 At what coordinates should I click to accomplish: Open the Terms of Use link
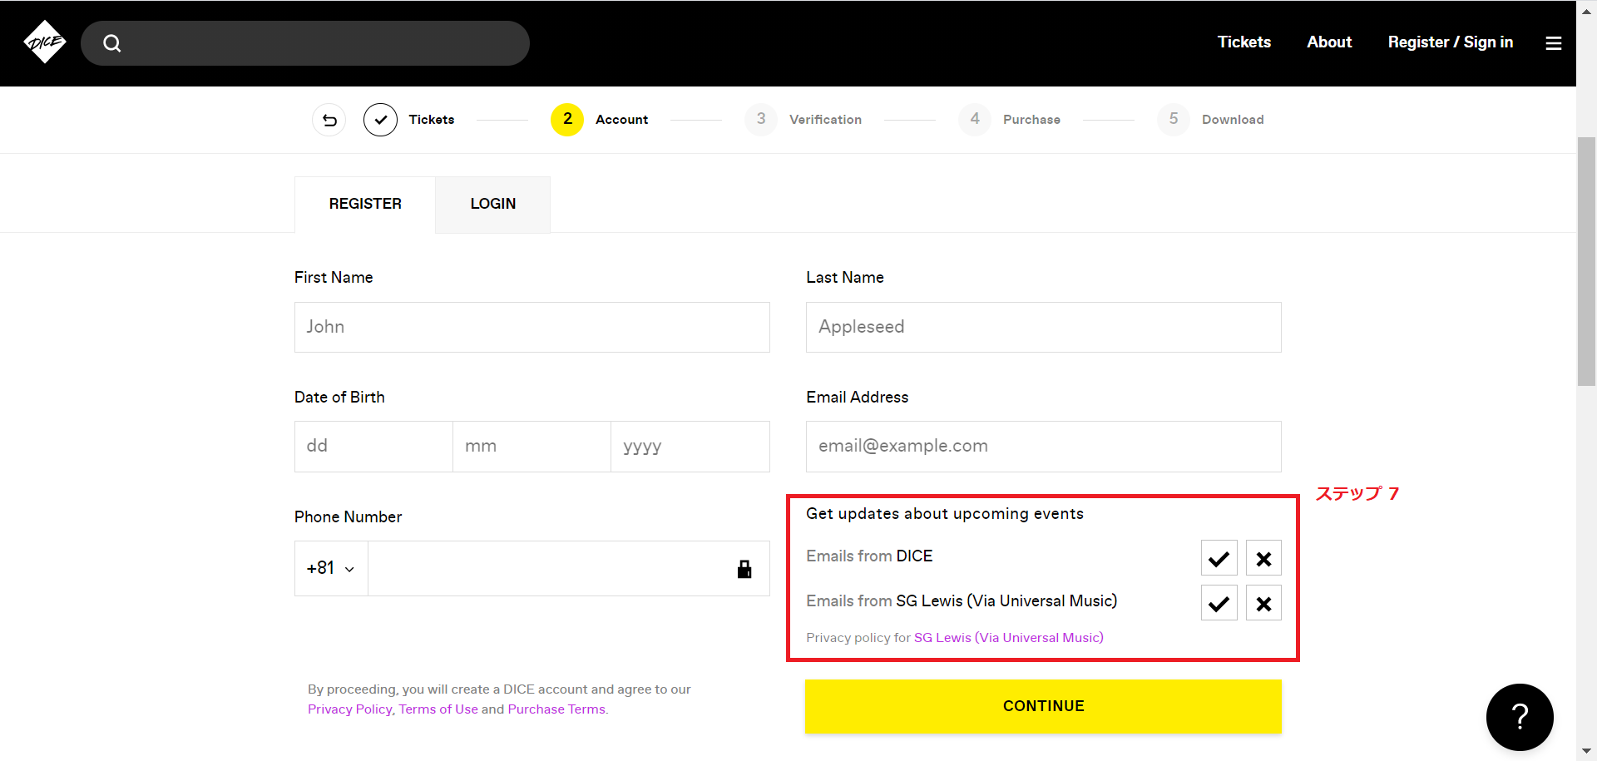click(438, 709)
